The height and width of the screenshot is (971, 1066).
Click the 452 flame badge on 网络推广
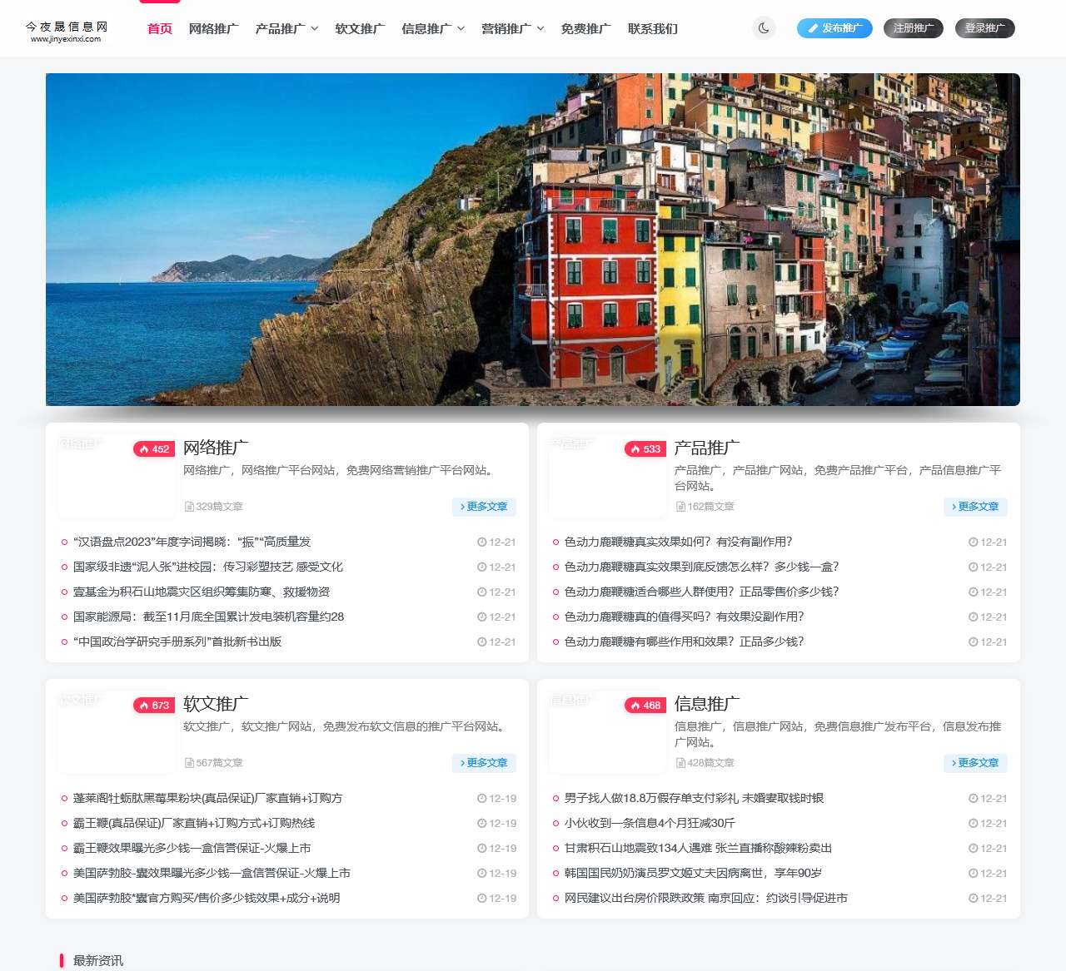coord(154,449)
